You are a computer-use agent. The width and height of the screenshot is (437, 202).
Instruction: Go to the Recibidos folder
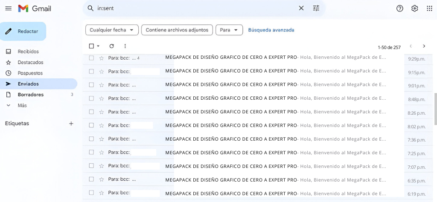click(x=28, y=52)
